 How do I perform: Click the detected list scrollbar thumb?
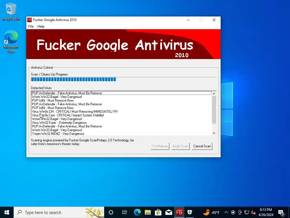point(214,110)
